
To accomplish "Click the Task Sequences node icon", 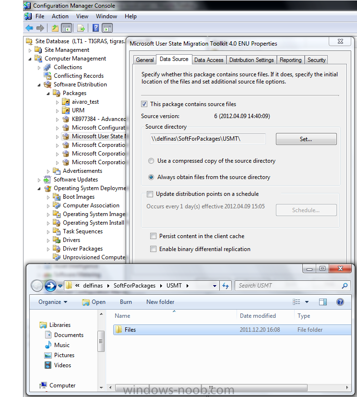I will click(57, 231).
